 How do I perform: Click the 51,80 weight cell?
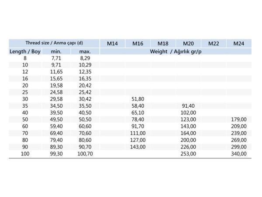point(138,99)
